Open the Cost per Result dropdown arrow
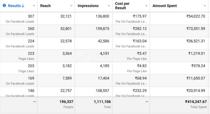 click(146, 6)
